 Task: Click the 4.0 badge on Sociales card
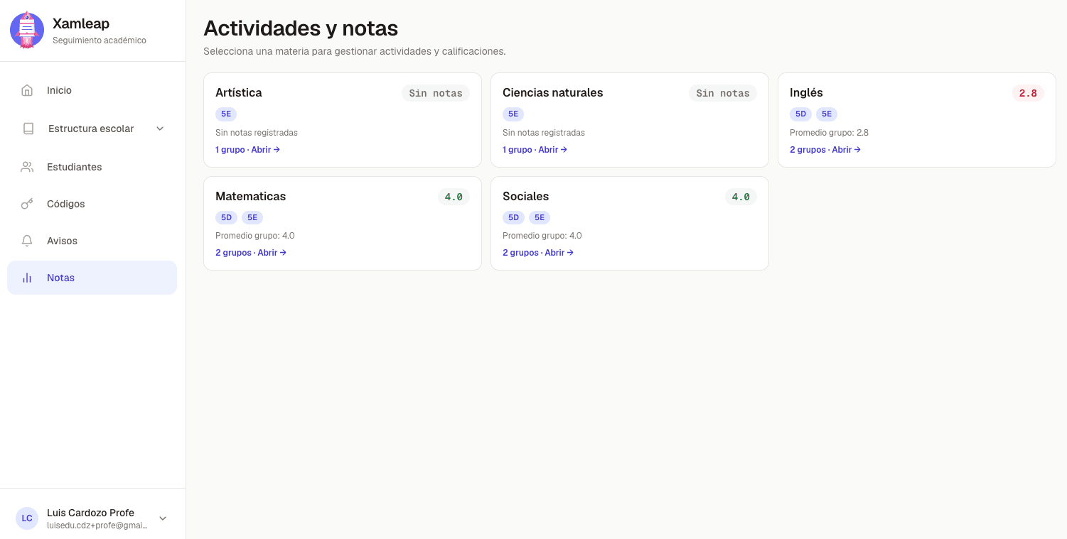click(741, 197)
